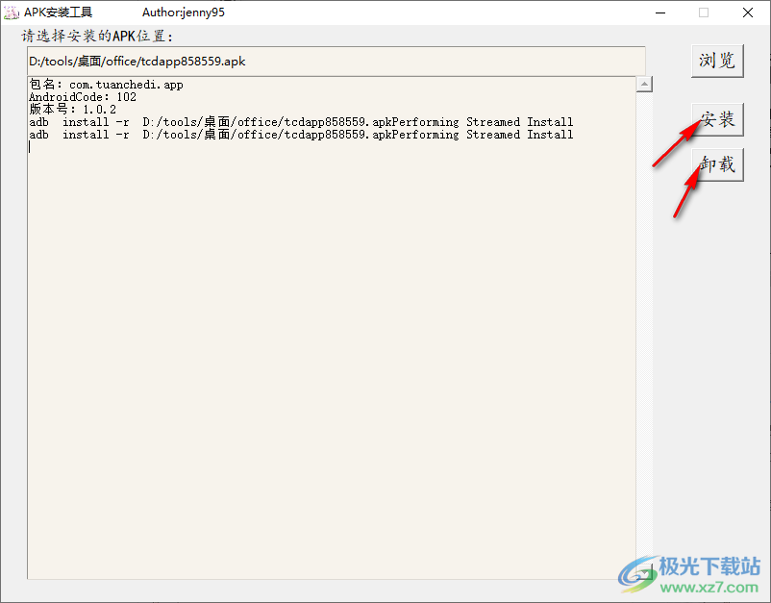Screen dimensions: 771x603
Task: Focus the APK path input field
Action: (x=336, y=62)
